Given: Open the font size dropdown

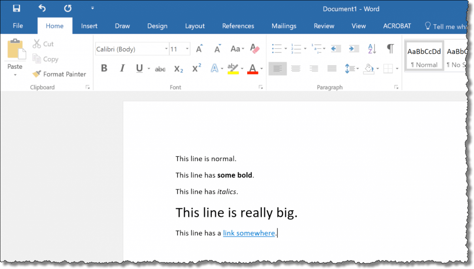Looking at the screenshot, I should pos(187,49).
